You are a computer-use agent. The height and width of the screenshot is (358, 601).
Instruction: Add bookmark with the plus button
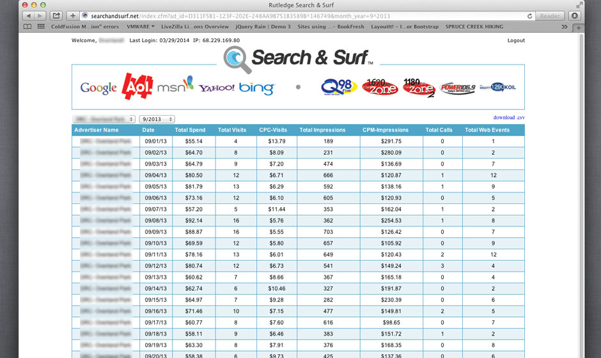[72, 16]
